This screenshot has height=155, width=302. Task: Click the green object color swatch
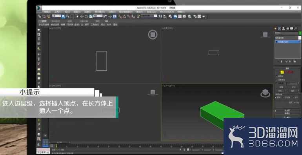(300, 33)
